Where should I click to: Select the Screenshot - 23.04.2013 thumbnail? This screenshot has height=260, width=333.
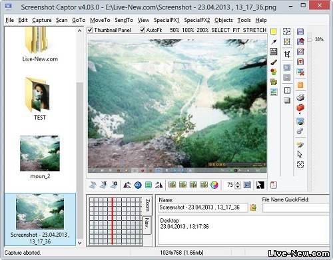point(40,219)
